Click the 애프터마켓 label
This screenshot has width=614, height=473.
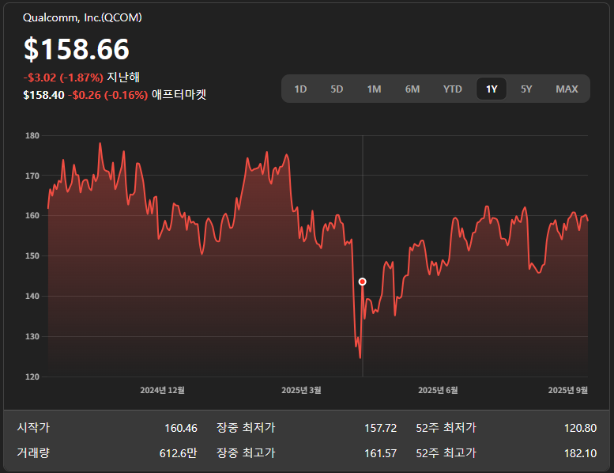[179, 94]
